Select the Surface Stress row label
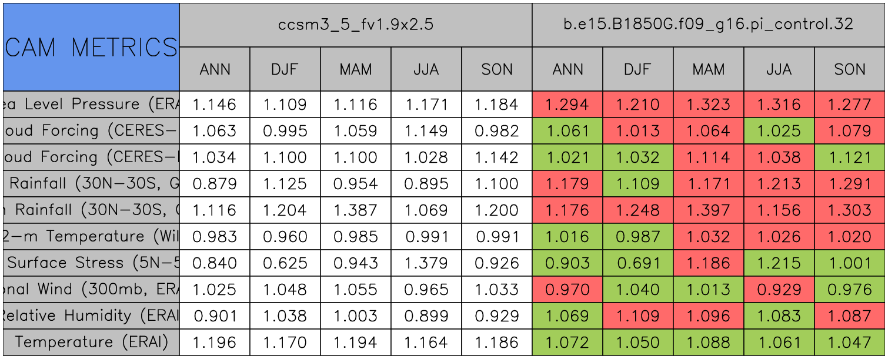 [x=91, y=263]
